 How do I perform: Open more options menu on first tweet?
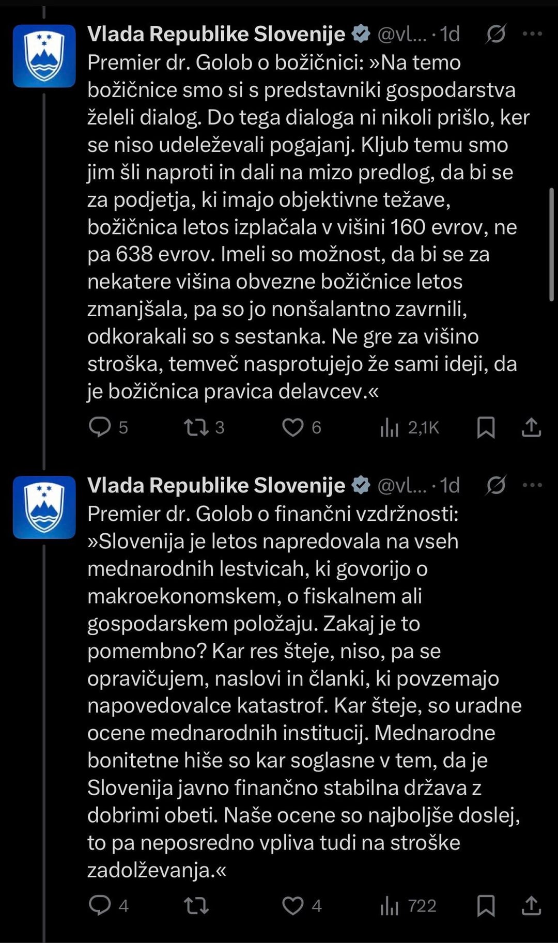(532, 34)
